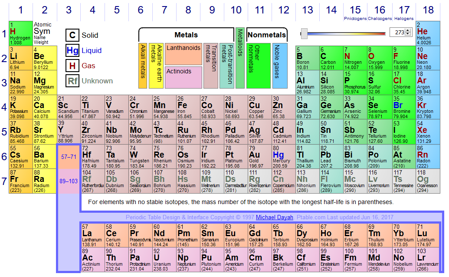The width and height of the screenshot is (449, 277).
Task: Open the Mercury (Hg) element cell
Action: coord(283,157)
